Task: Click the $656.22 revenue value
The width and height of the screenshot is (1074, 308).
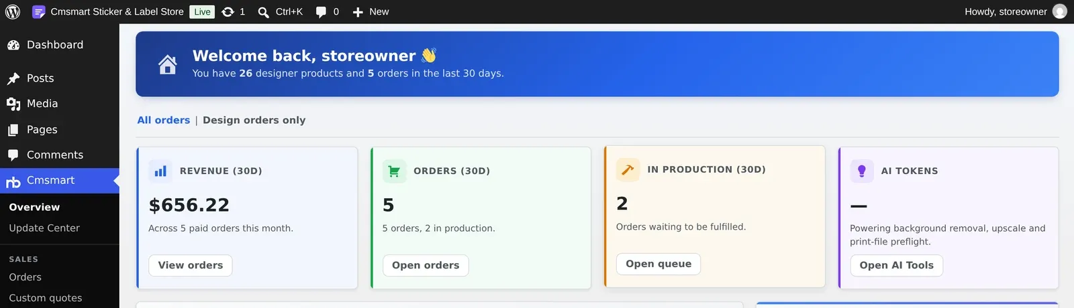Action: [x=189, y=205]
